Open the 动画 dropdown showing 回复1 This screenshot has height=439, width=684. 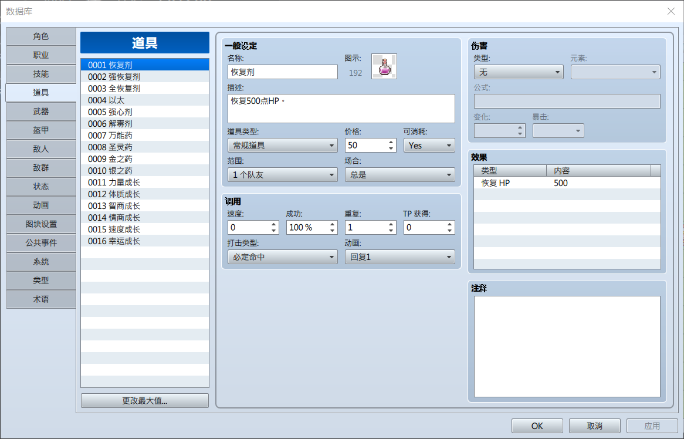click(x=399, y=257)
